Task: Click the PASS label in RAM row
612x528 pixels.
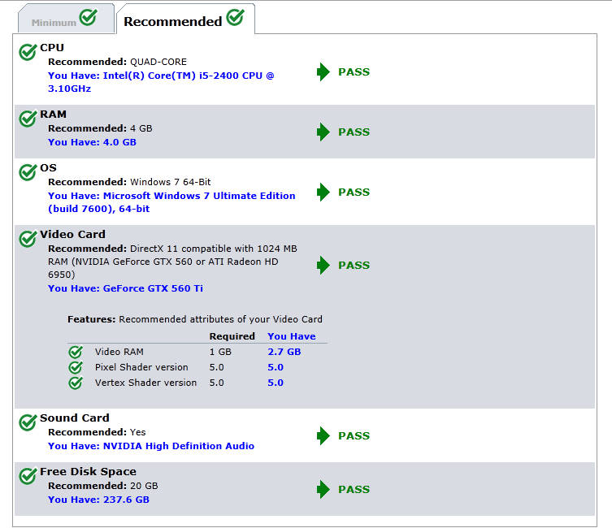Action: point(354,132)
